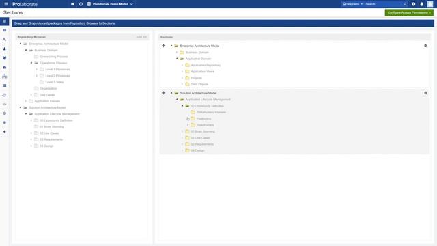This screenshot has width=437, height=246.
Task: Open recent history clock icon
Action: [x=81, y=4]
